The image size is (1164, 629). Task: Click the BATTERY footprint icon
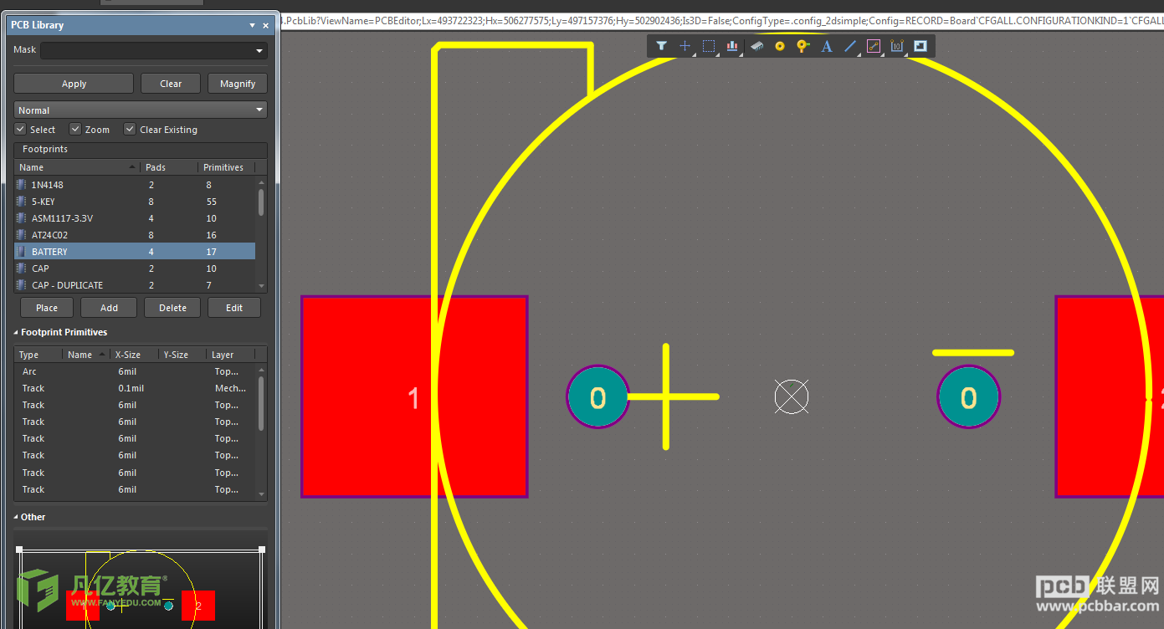pyautogui.click(x=22, y=251)
